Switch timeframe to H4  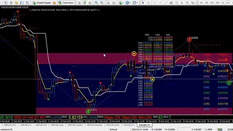point(228,3)
